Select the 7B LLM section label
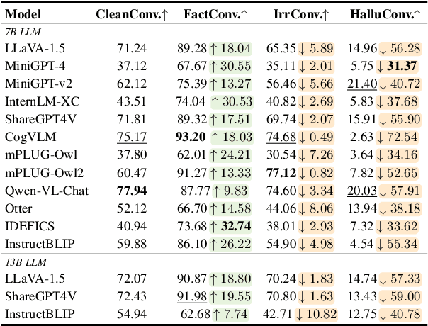This screenshot has height=326, width=428. [24, 33]
